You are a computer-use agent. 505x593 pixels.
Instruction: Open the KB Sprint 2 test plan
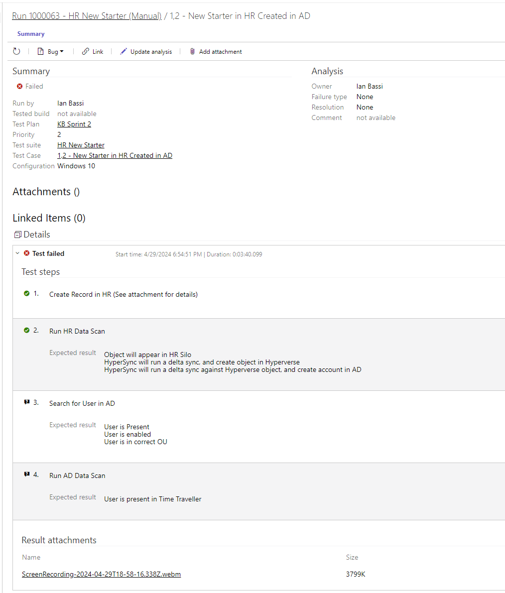[x=74, y=123]
